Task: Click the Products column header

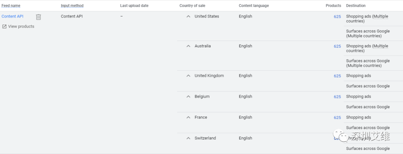Action: pyautogui.click(x=333, y=6)
